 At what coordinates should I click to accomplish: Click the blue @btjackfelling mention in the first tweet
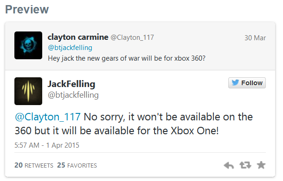pos(70,48)
